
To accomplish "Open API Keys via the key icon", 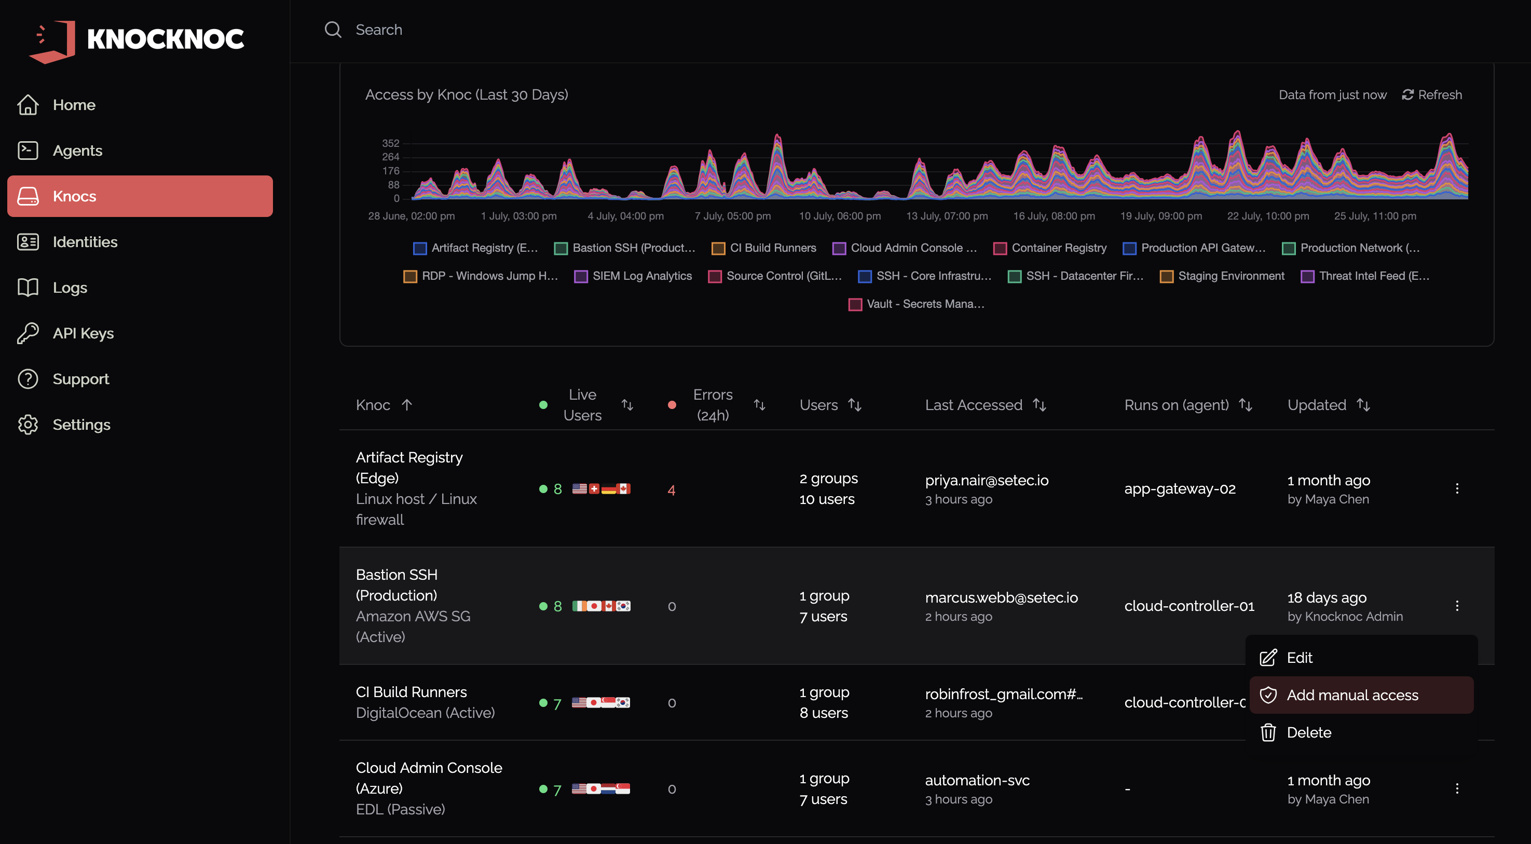I will 28,333.
